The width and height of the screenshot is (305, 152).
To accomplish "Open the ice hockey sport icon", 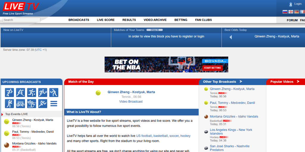I will [x=21, y=93].
